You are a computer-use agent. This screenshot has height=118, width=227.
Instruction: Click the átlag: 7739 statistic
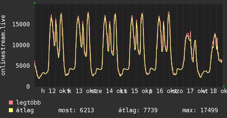[138, 110]
